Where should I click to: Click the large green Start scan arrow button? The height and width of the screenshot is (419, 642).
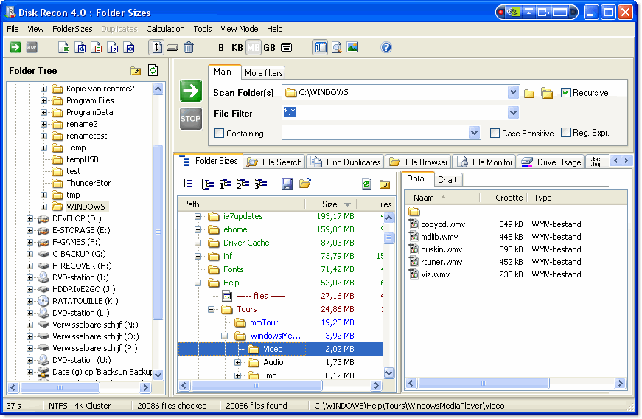pyautogui.click(x=191, y=91)
